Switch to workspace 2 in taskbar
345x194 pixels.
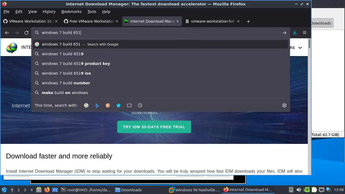18,190
